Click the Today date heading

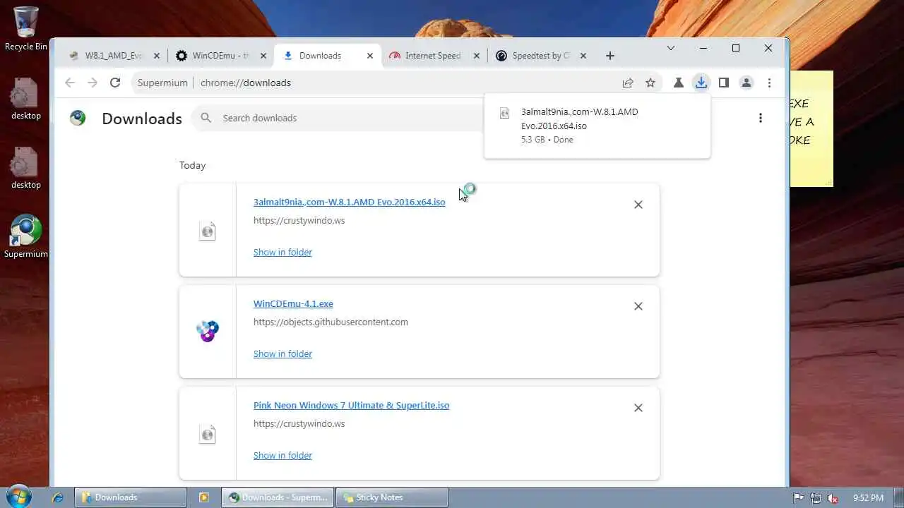click(192, 165)
